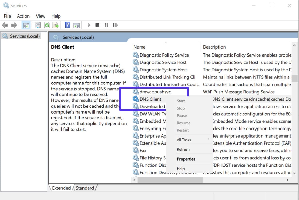This screenshot has width=299, height=200.
Task: Switch to the Standard tab
Action: point(85,188)
